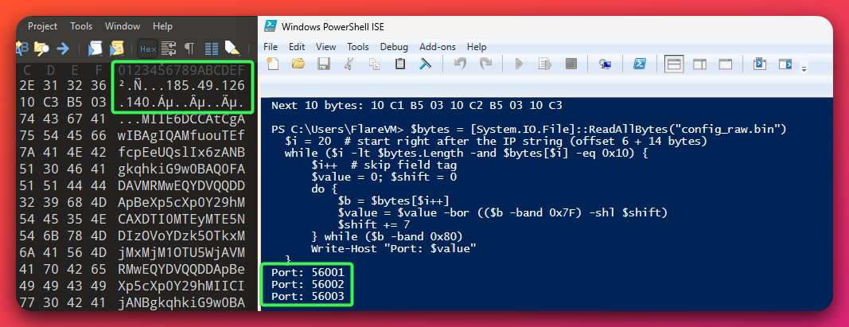Click the text row jANBgkqhkiG9w0BA
The width and height of the screenshot is (849, 327).
coord(181,302)
